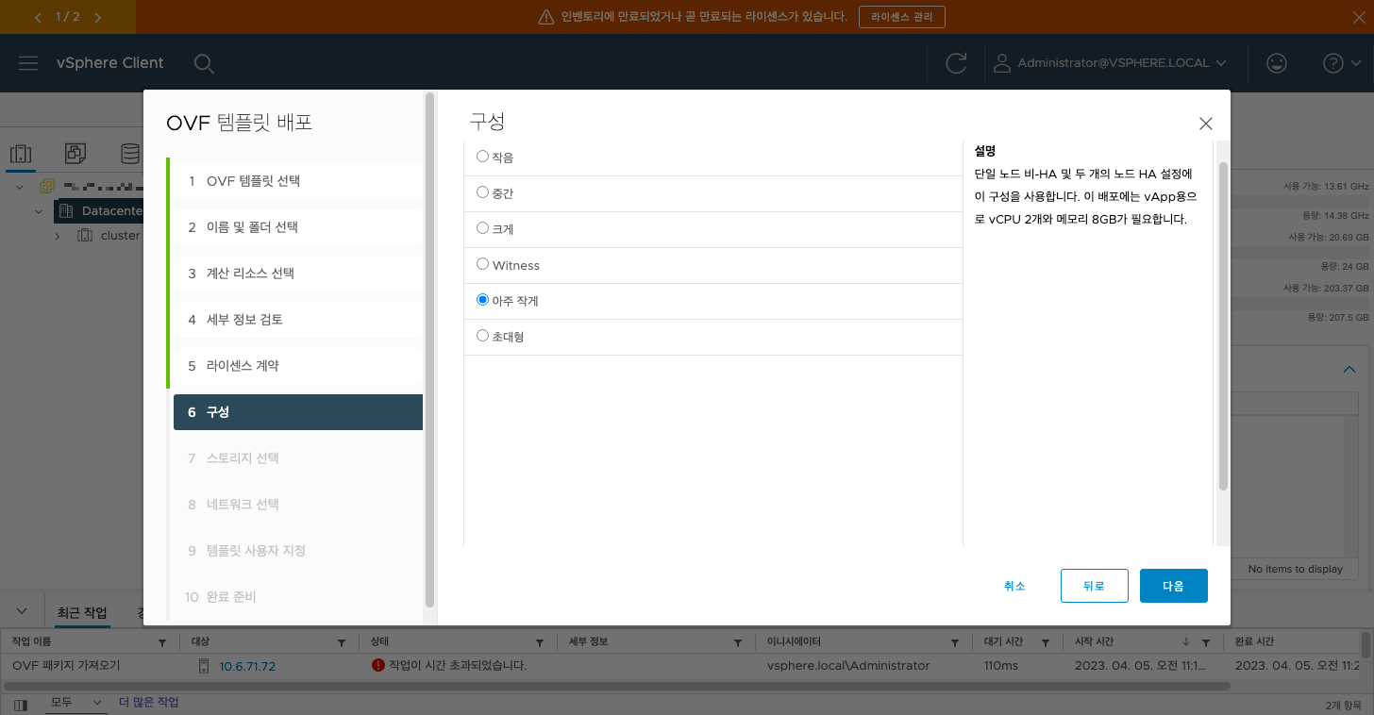Screen dimensions: 1374x715
Task: Filter the 대상 column
Action: [x=342, y=642]
